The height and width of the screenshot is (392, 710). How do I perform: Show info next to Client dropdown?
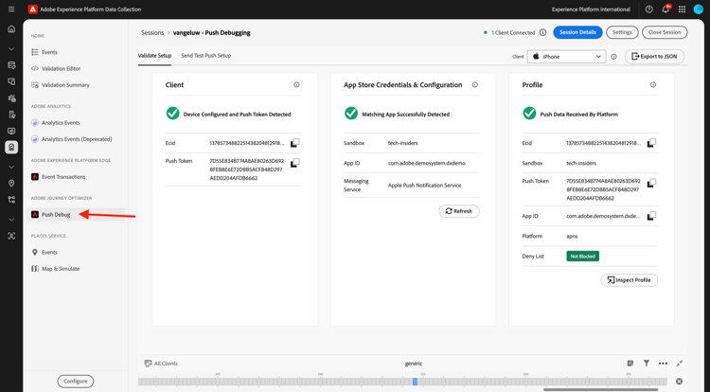click(x=614, y=57)
